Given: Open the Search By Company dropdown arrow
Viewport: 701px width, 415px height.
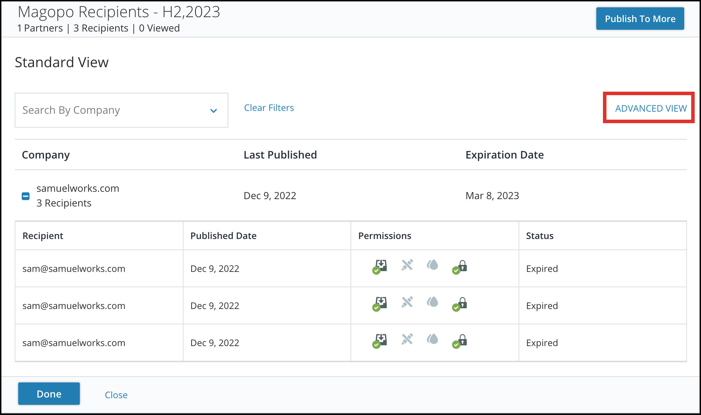Looking at the screenshot, I should click(x=214, y=111).
